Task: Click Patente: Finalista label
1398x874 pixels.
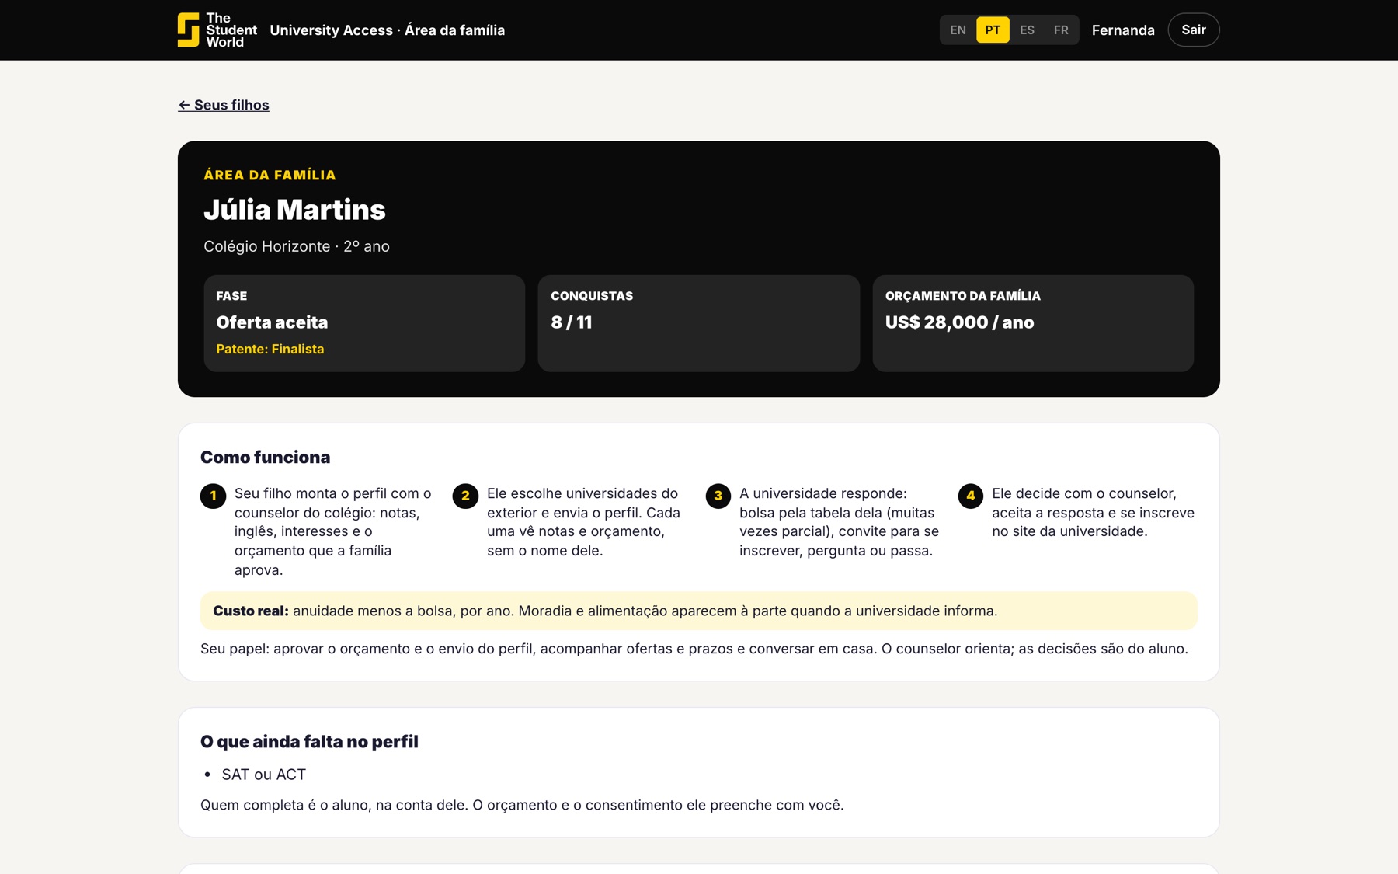Action: click(x=270, y=350)
